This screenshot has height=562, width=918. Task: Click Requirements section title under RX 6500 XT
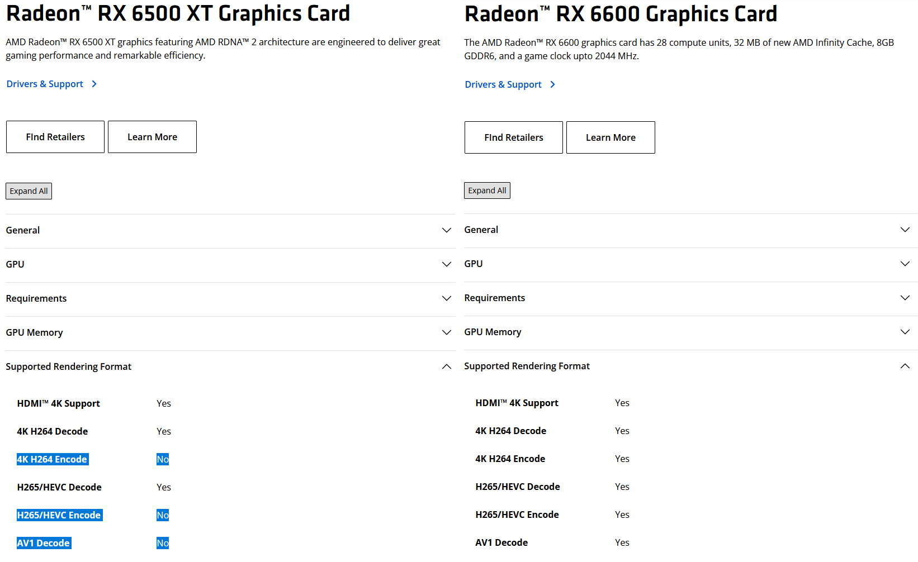[x=36, y=298]
